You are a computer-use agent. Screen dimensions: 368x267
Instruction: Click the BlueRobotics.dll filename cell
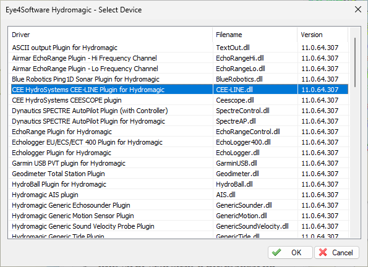pos(255,79)
